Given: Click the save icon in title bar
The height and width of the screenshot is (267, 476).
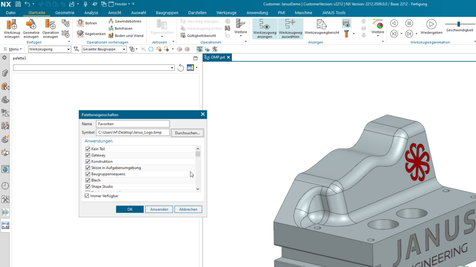Looking at the screenshot, I should [x=18, y=4].
